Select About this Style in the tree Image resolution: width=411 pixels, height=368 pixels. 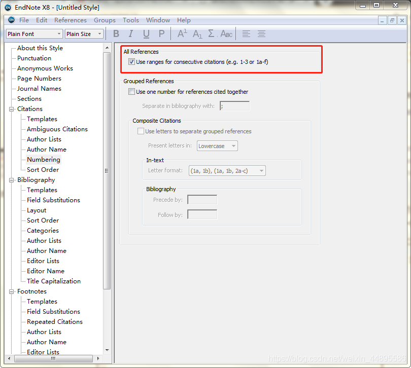pos(40,48)
